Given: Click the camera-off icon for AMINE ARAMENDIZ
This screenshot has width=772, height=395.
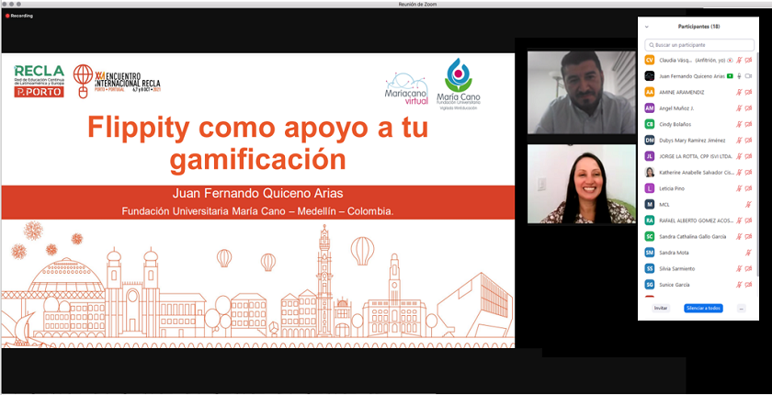Looking at the screenshot, I should coord(748,92).
